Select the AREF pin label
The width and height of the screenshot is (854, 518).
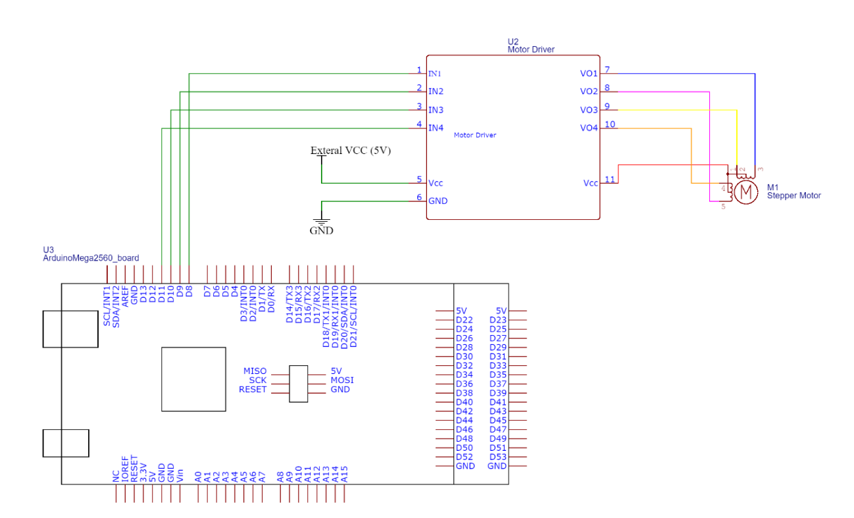(x=124, y=297)
